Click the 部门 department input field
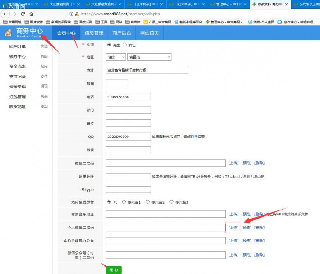The height and width of the screenshot is (274, 320). click(128, 110)
